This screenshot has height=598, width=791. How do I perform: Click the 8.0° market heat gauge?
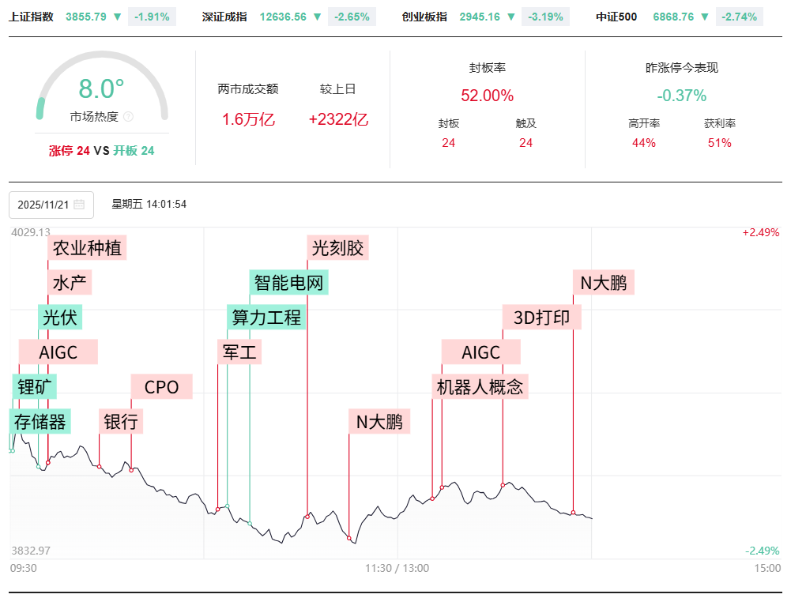pos(102,89)
